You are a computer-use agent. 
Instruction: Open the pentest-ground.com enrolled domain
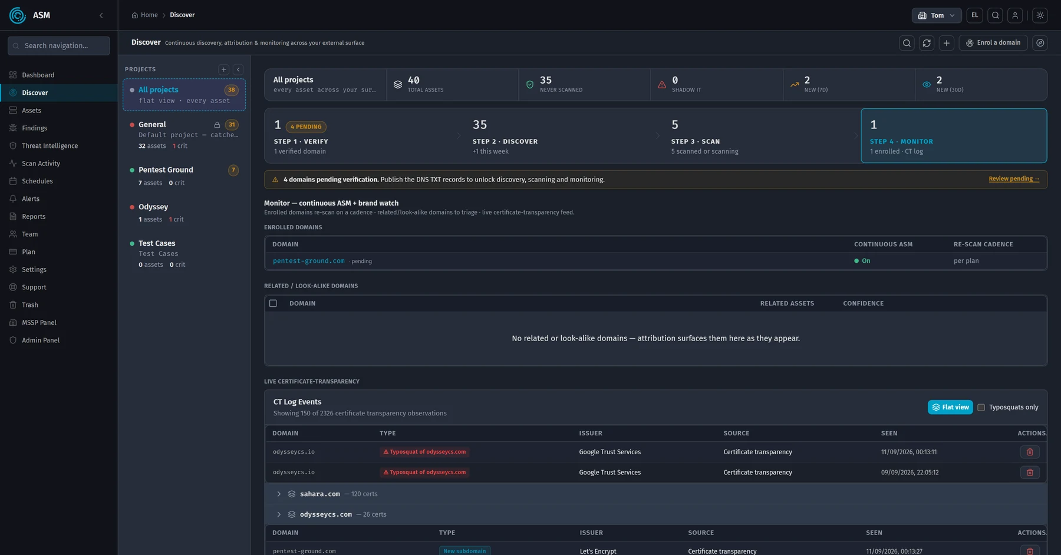[308, 261]
